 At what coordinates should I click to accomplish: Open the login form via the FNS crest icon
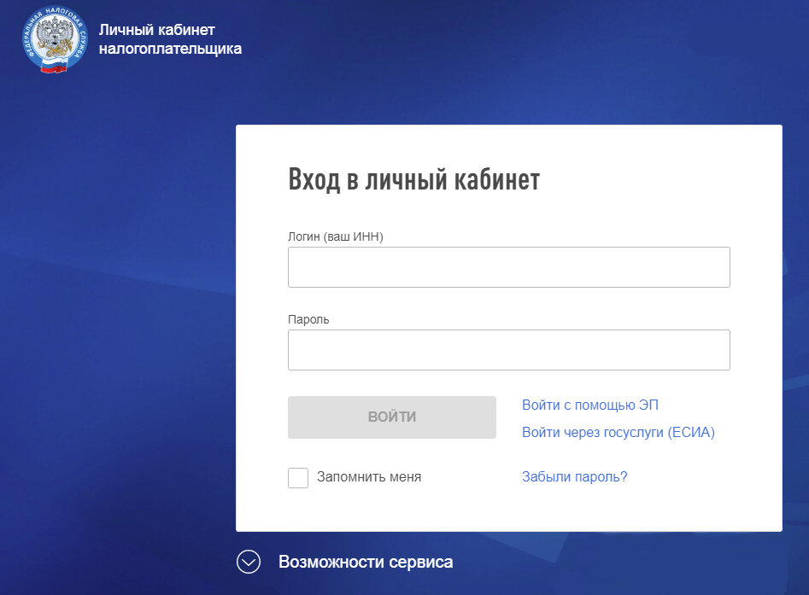(x=56, y=38)
